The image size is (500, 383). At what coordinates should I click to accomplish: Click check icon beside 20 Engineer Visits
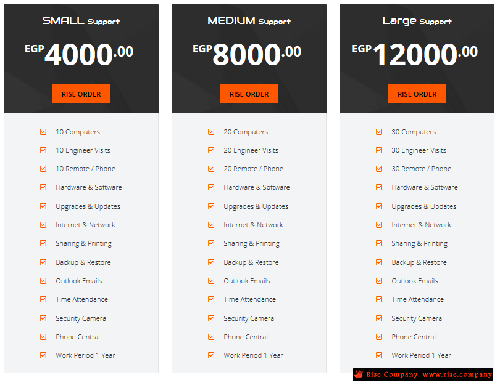211,150
